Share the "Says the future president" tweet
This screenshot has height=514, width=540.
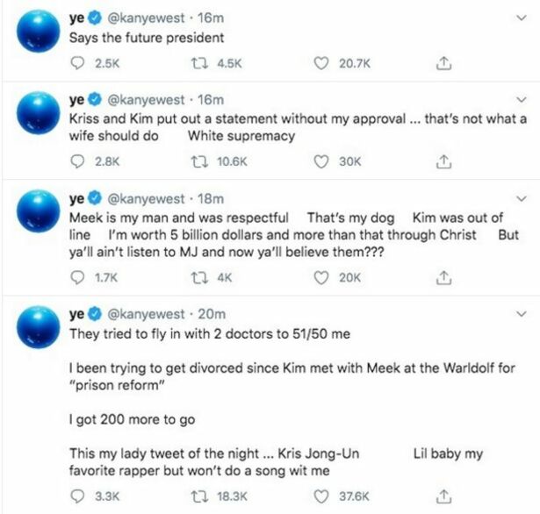(x=443, y=63)
